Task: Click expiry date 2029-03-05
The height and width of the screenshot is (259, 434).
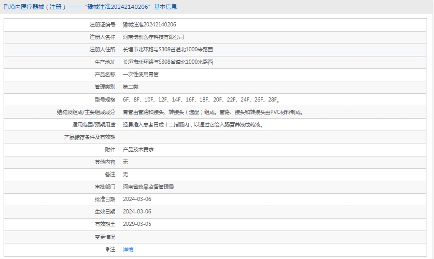Action: pos(137,224)
